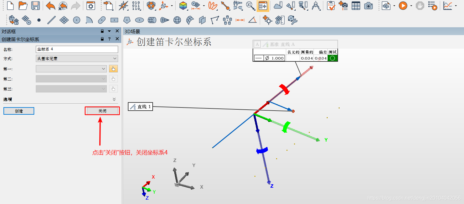The width and height of the screenshot is (464, 204).
Task: Open the dropdown next to coordinate system icon
Action: pos(172,6)
